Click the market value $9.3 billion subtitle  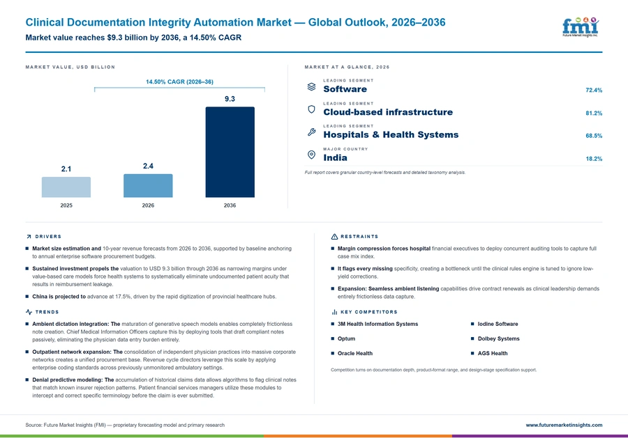pos(133,38)
